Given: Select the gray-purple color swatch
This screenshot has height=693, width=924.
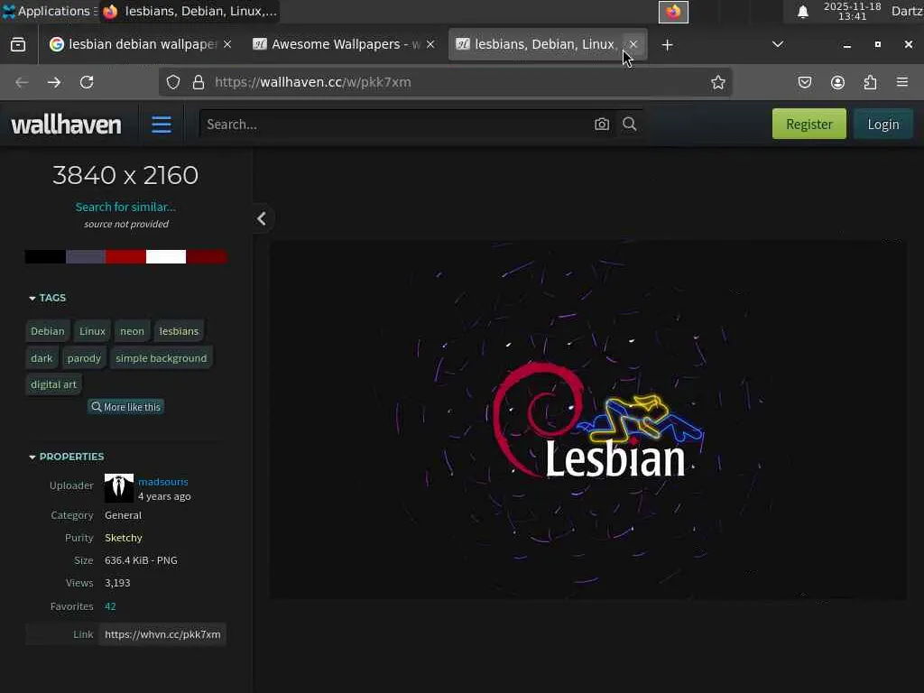Looking at the screenshot, I should pyautogui.click(x=86, y=256).
